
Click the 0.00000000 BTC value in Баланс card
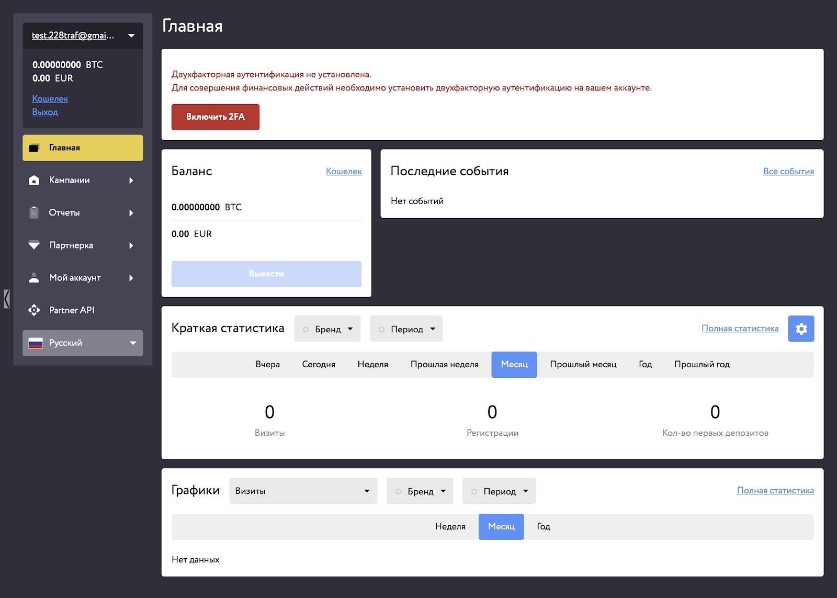[207, 207]
